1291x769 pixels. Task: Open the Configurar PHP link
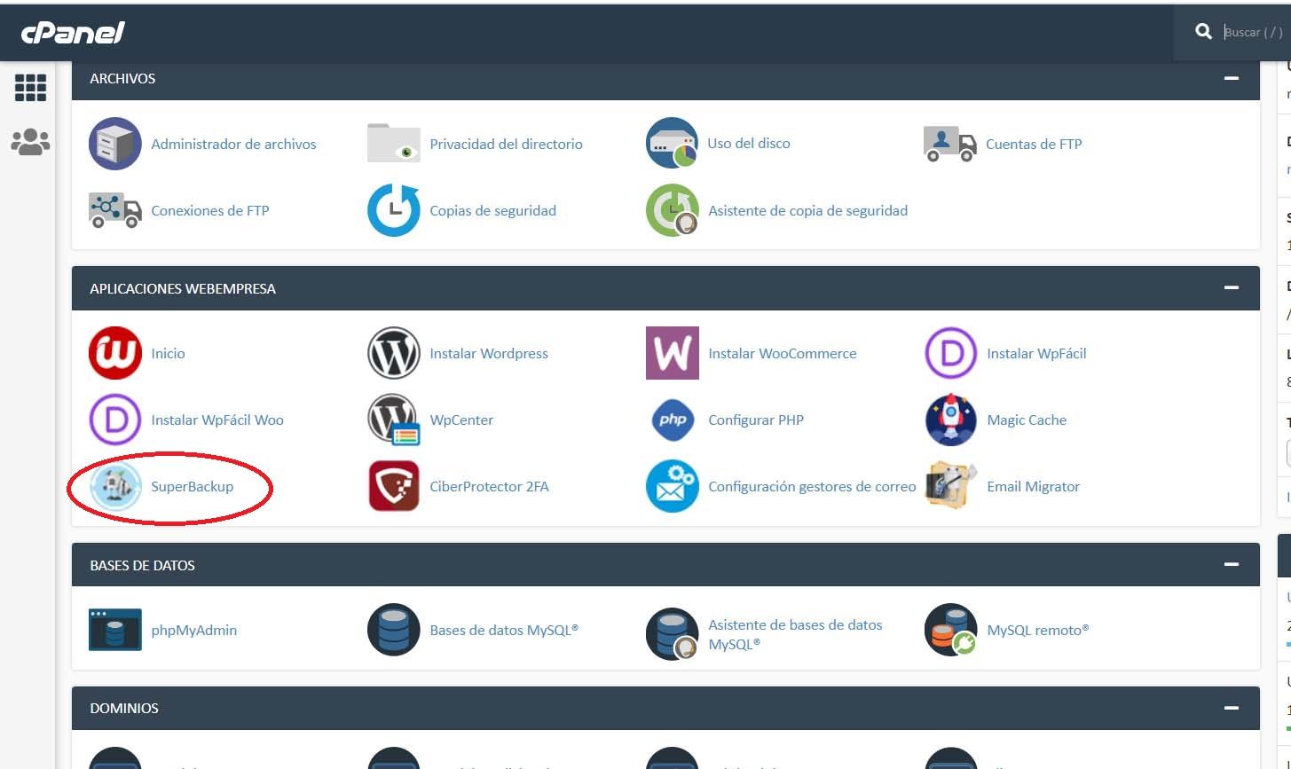point(756,420)
